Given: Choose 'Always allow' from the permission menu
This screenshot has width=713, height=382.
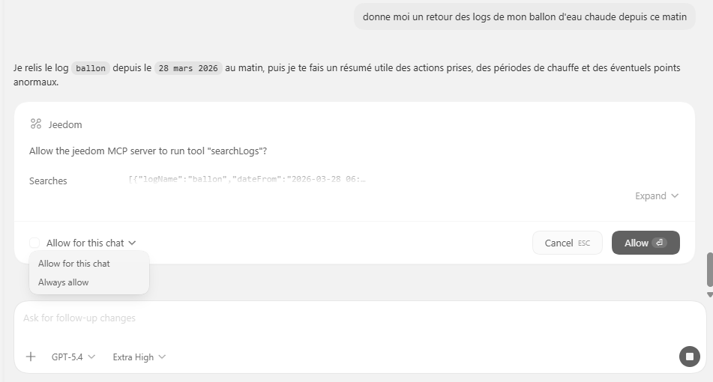Looking at the screenshot, I should (64, 282).
